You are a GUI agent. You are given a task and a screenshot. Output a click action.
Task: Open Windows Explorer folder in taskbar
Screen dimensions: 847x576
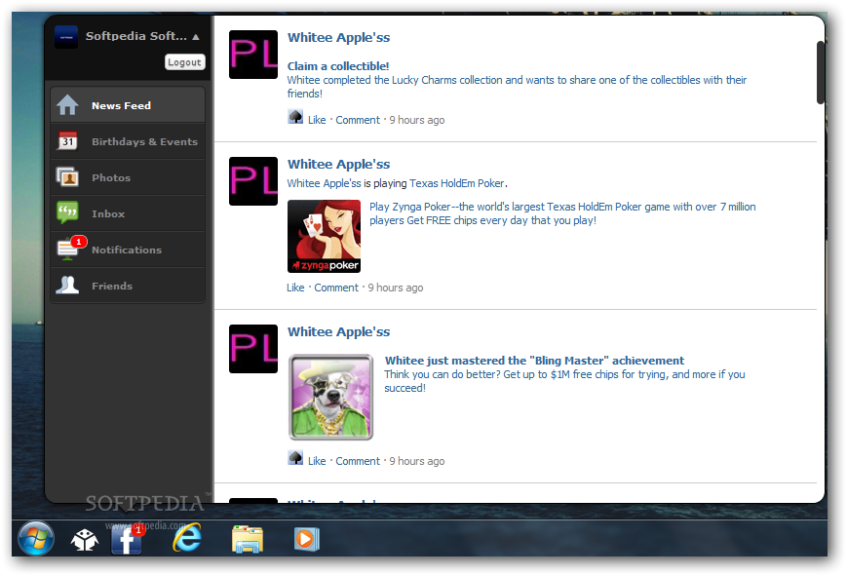[x=248, y=539]
